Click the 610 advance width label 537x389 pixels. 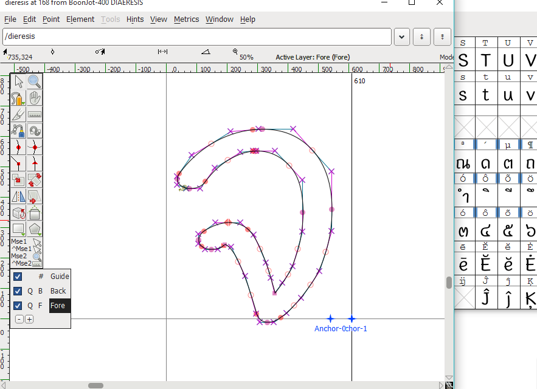pos(359,81)
